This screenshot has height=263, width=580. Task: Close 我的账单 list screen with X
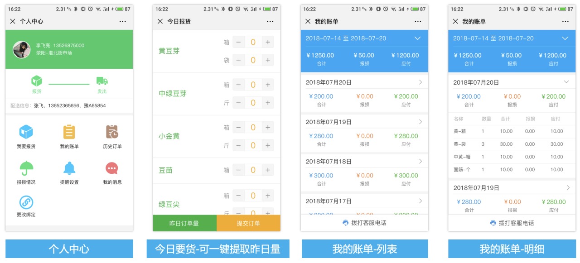click(308, 21)
